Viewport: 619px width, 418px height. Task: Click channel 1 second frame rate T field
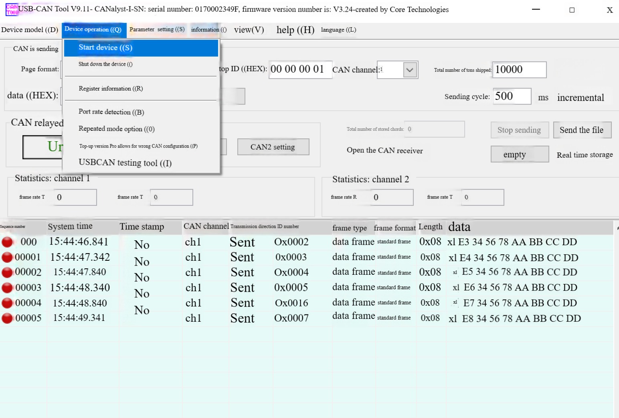pyautogui.click(x=172, y=197)
